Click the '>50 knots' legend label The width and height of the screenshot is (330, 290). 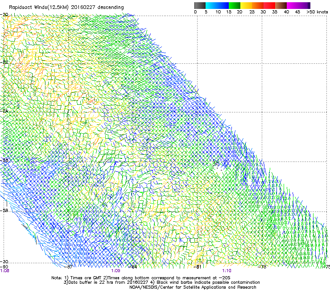[x=317, y=12]
